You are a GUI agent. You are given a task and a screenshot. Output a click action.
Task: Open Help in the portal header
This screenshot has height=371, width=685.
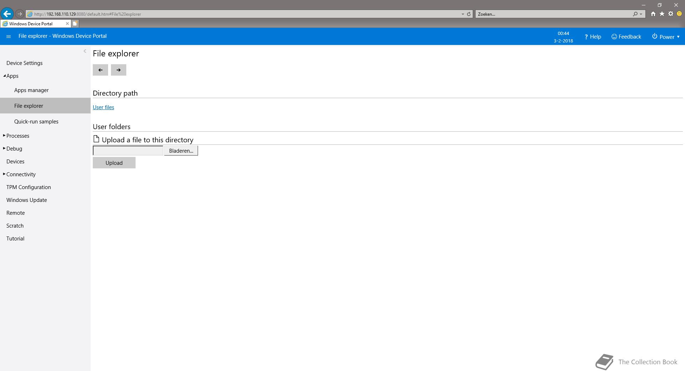pos(593,37)
